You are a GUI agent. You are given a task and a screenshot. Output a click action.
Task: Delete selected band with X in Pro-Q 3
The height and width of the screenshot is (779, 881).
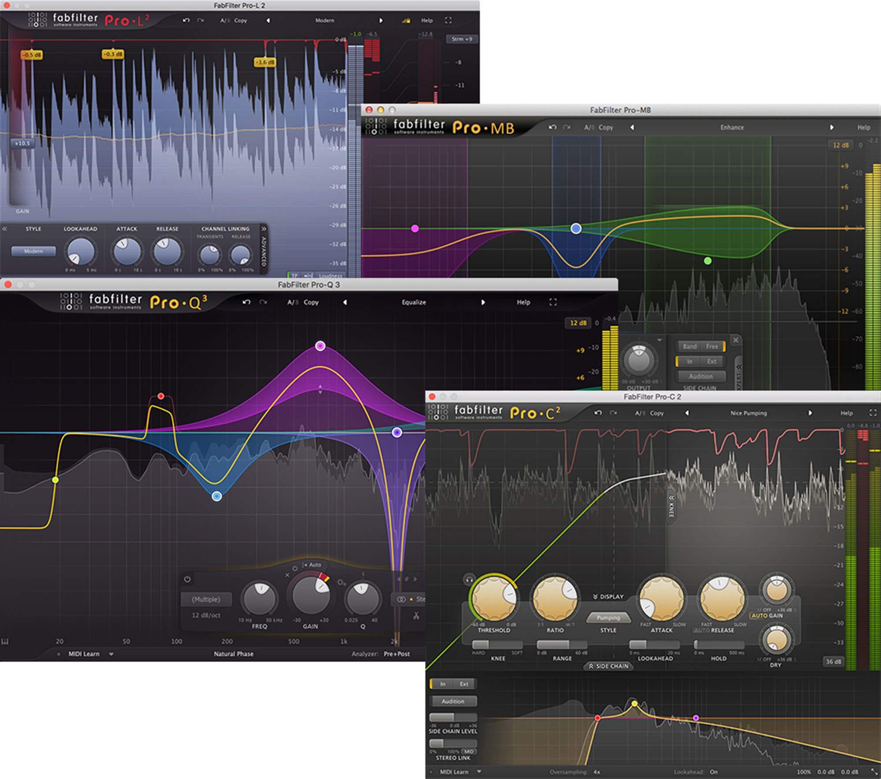pos(287,575)
